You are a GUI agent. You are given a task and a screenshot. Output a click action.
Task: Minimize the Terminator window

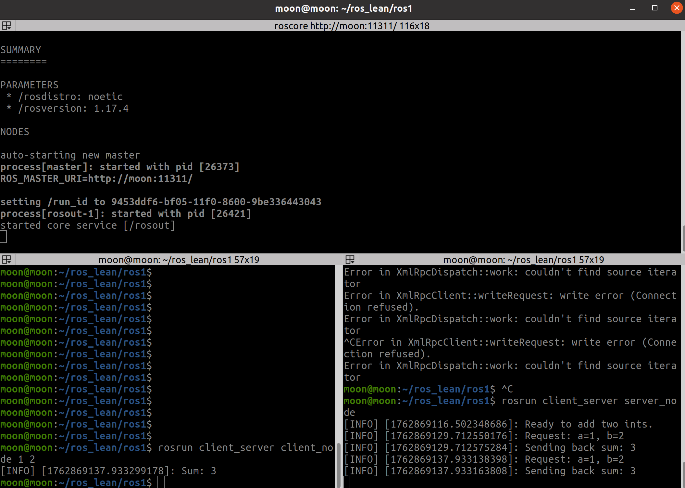pyautogui.click(x=632, y=8)
